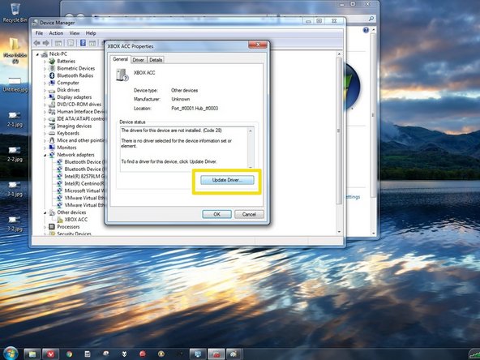Select the Intel(R) 82579LM network adapter

pyautogui.click(x=84, y=176)
